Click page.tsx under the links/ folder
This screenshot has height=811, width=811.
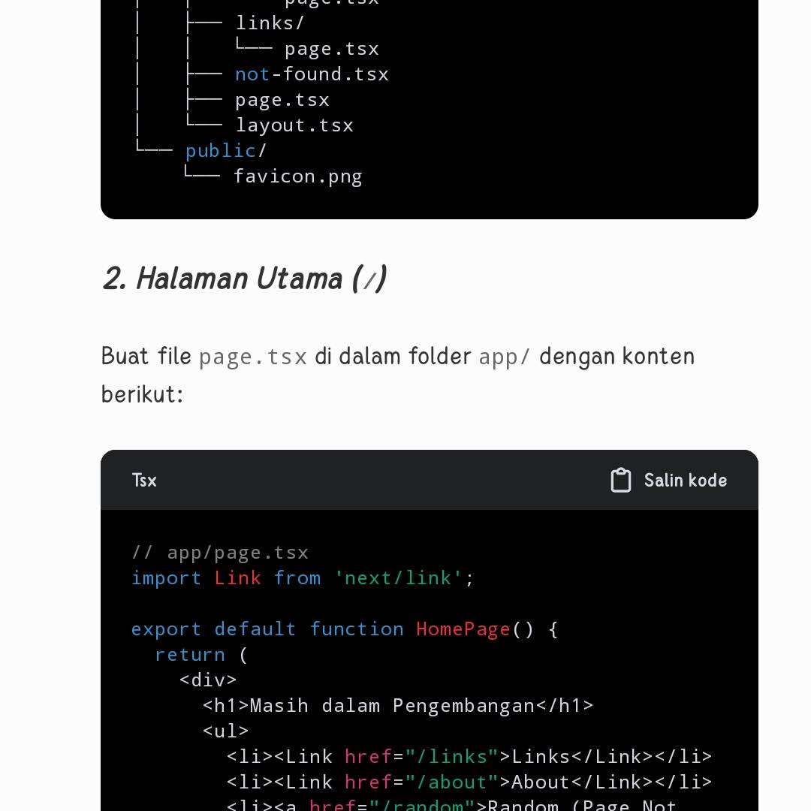pyautogui.click(x=331, y=49)
